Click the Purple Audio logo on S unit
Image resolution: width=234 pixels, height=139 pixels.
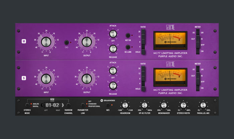point(170,64)
